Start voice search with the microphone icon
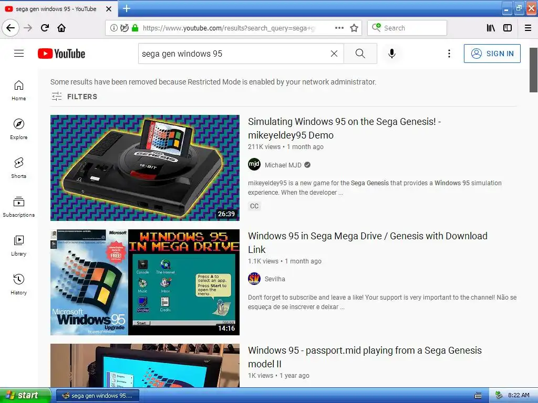 [392, 54]
